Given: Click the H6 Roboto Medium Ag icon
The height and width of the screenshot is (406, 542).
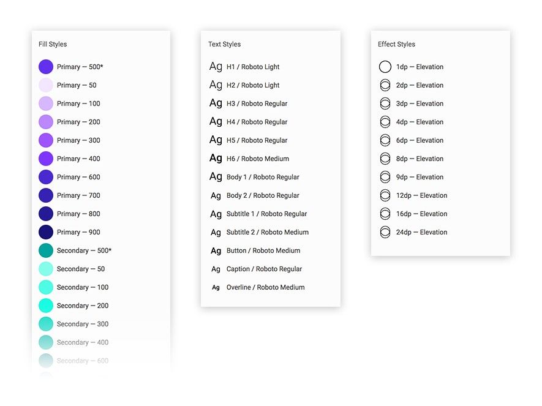Looking at the screenshot, I should pos(216,159).
